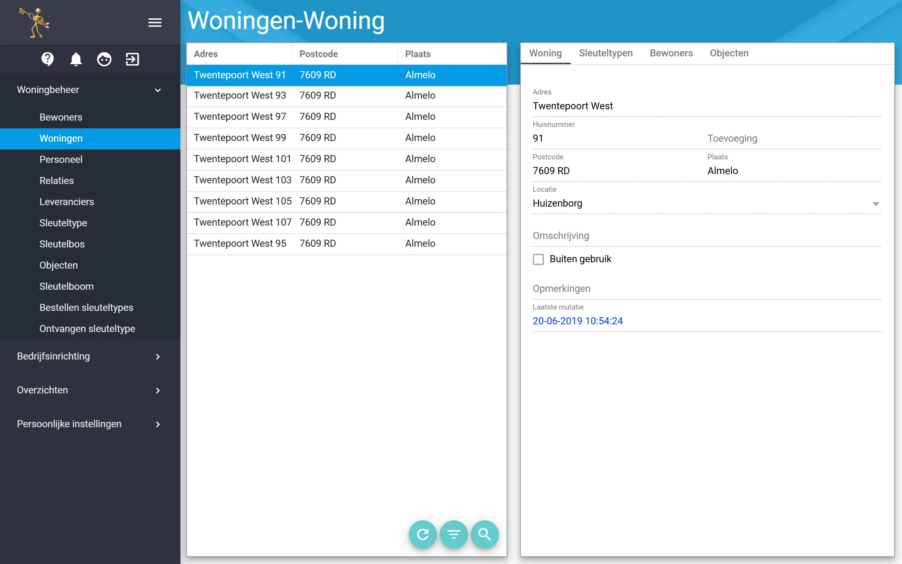The width and height of the screenshot is (902, 564).
Task: Switch to the Bewoners tab
Action: [x=671, y=53]
